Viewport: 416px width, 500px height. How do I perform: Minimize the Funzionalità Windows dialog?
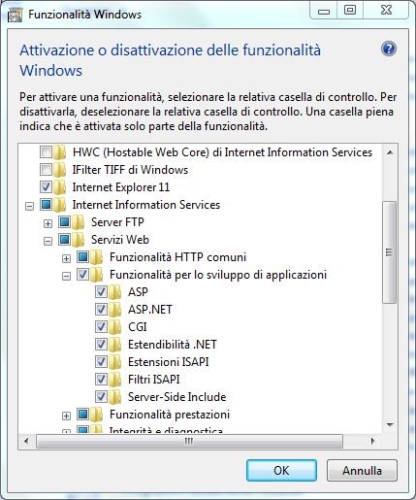coord(324,11)
